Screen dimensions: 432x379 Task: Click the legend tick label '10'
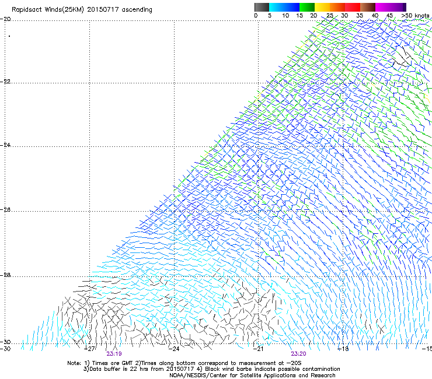(x=285, y=16)
